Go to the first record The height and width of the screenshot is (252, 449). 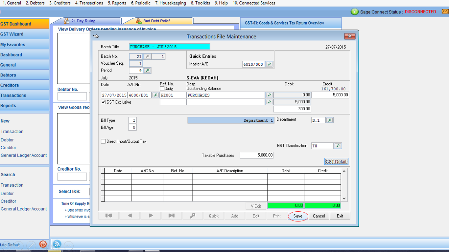click(108, 216)
